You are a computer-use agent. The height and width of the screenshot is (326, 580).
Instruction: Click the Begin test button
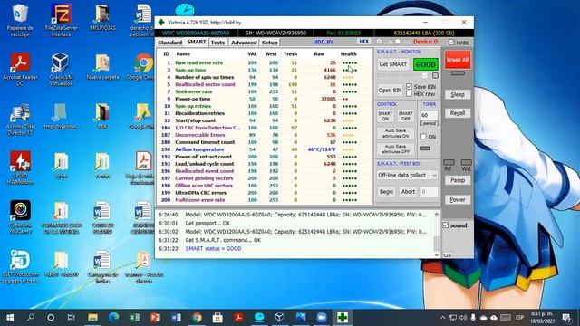[386, 191]
